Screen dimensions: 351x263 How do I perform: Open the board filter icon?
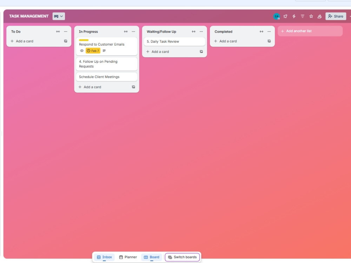point(303,16)
